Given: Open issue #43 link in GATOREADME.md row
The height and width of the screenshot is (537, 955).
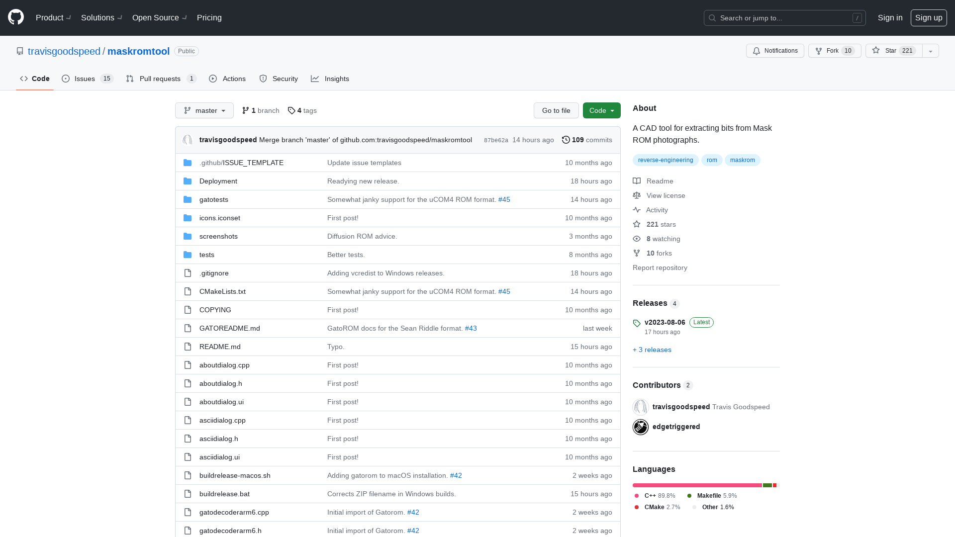Looking at the screenshot, I should tap(471, 328).
